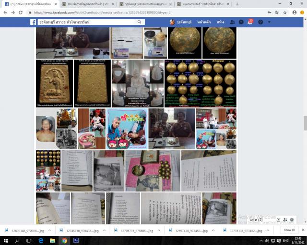
Task: Expand options for 12698148_970806...jpg download
Action: 49,231
